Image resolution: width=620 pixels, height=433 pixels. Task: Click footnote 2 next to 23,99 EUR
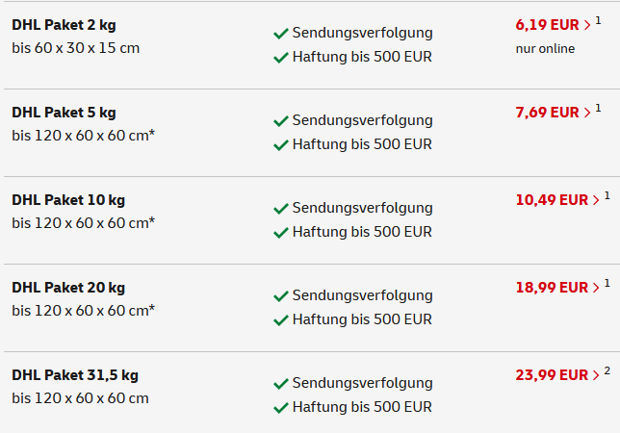tap(607, 370)
